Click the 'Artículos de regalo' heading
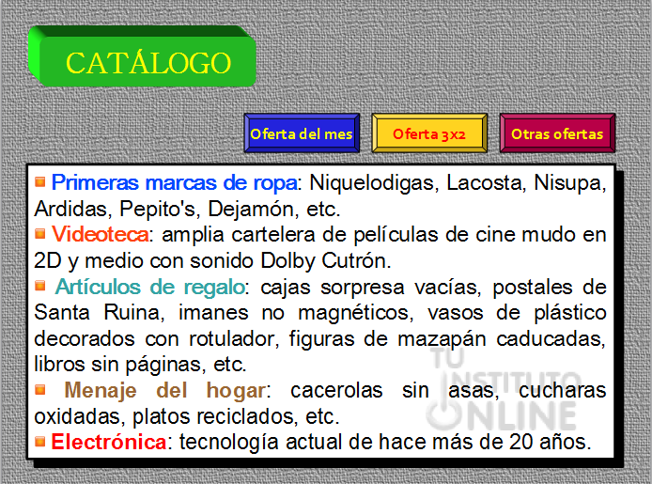Viewport: 652px width, 484px height. pos(150,287)
